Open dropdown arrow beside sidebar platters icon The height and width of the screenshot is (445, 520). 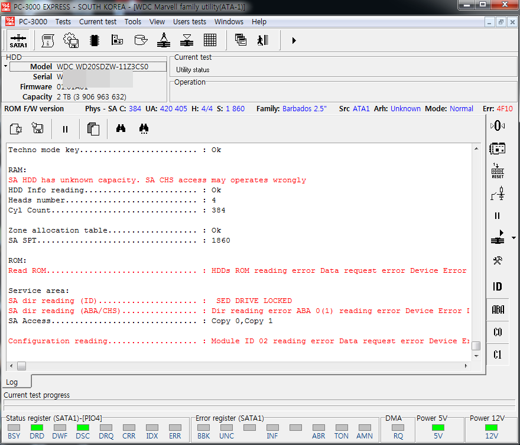pyautogui.click(x=513, y=238)
